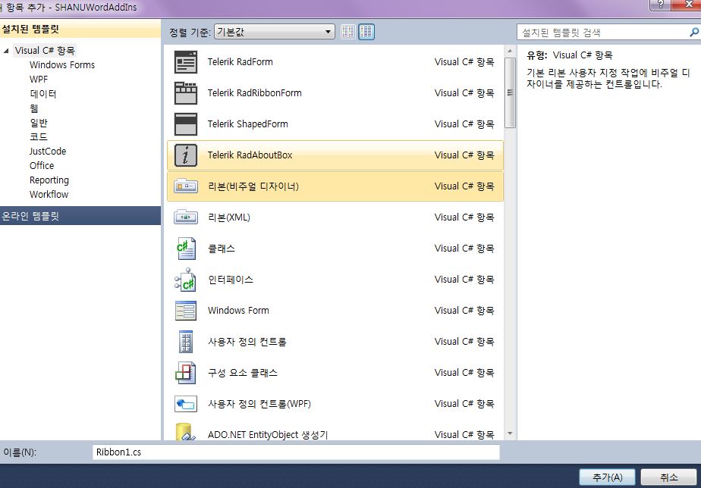Click the 구성 요소 클래스 name text
This screenshot has height=488, width=701.
(243, 373)
